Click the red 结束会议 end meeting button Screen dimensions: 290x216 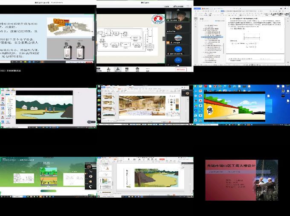point(181,69)
